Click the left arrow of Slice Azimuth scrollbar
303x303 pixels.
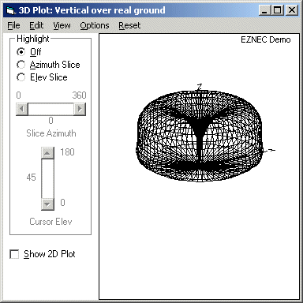[22, 109]
